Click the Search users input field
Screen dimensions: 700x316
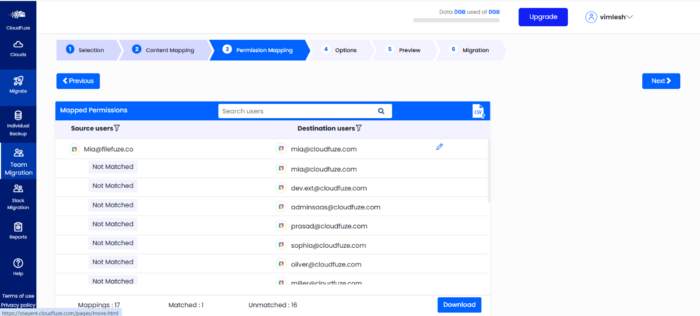click(297, 111)
